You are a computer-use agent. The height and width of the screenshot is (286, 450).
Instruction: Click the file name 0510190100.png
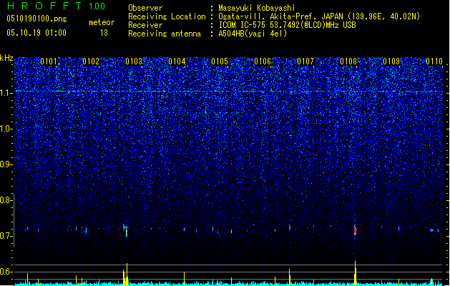point(36,19)
